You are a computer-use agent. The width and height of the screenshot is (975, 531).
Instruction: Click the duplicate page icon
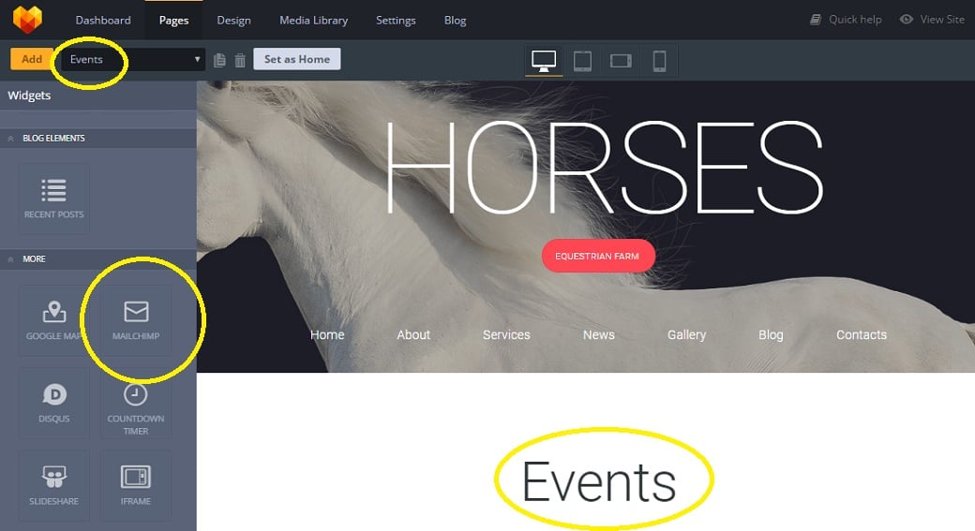[x=219, y=60]
